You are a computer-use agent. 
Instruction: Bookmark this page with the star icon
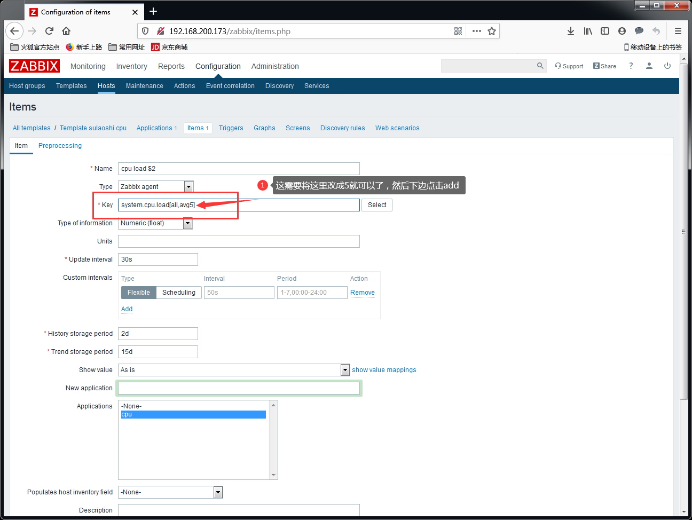pos(492,31)
